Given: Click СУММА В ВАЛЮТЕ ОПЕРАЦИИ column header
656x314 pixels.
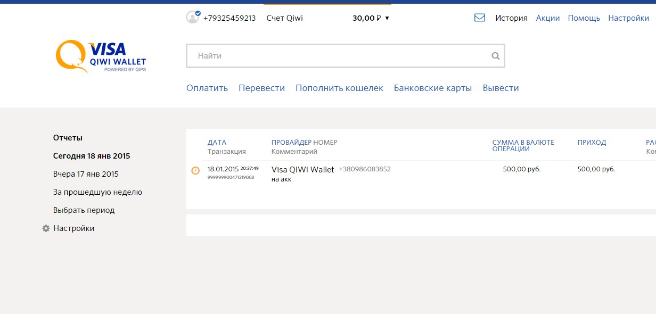Looking at the screenshot, I should 523,146.
